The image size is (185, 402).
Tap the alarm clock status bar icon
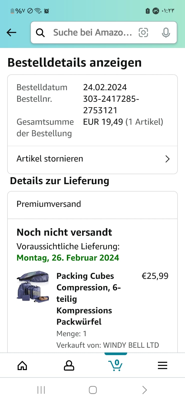[46, 11]
